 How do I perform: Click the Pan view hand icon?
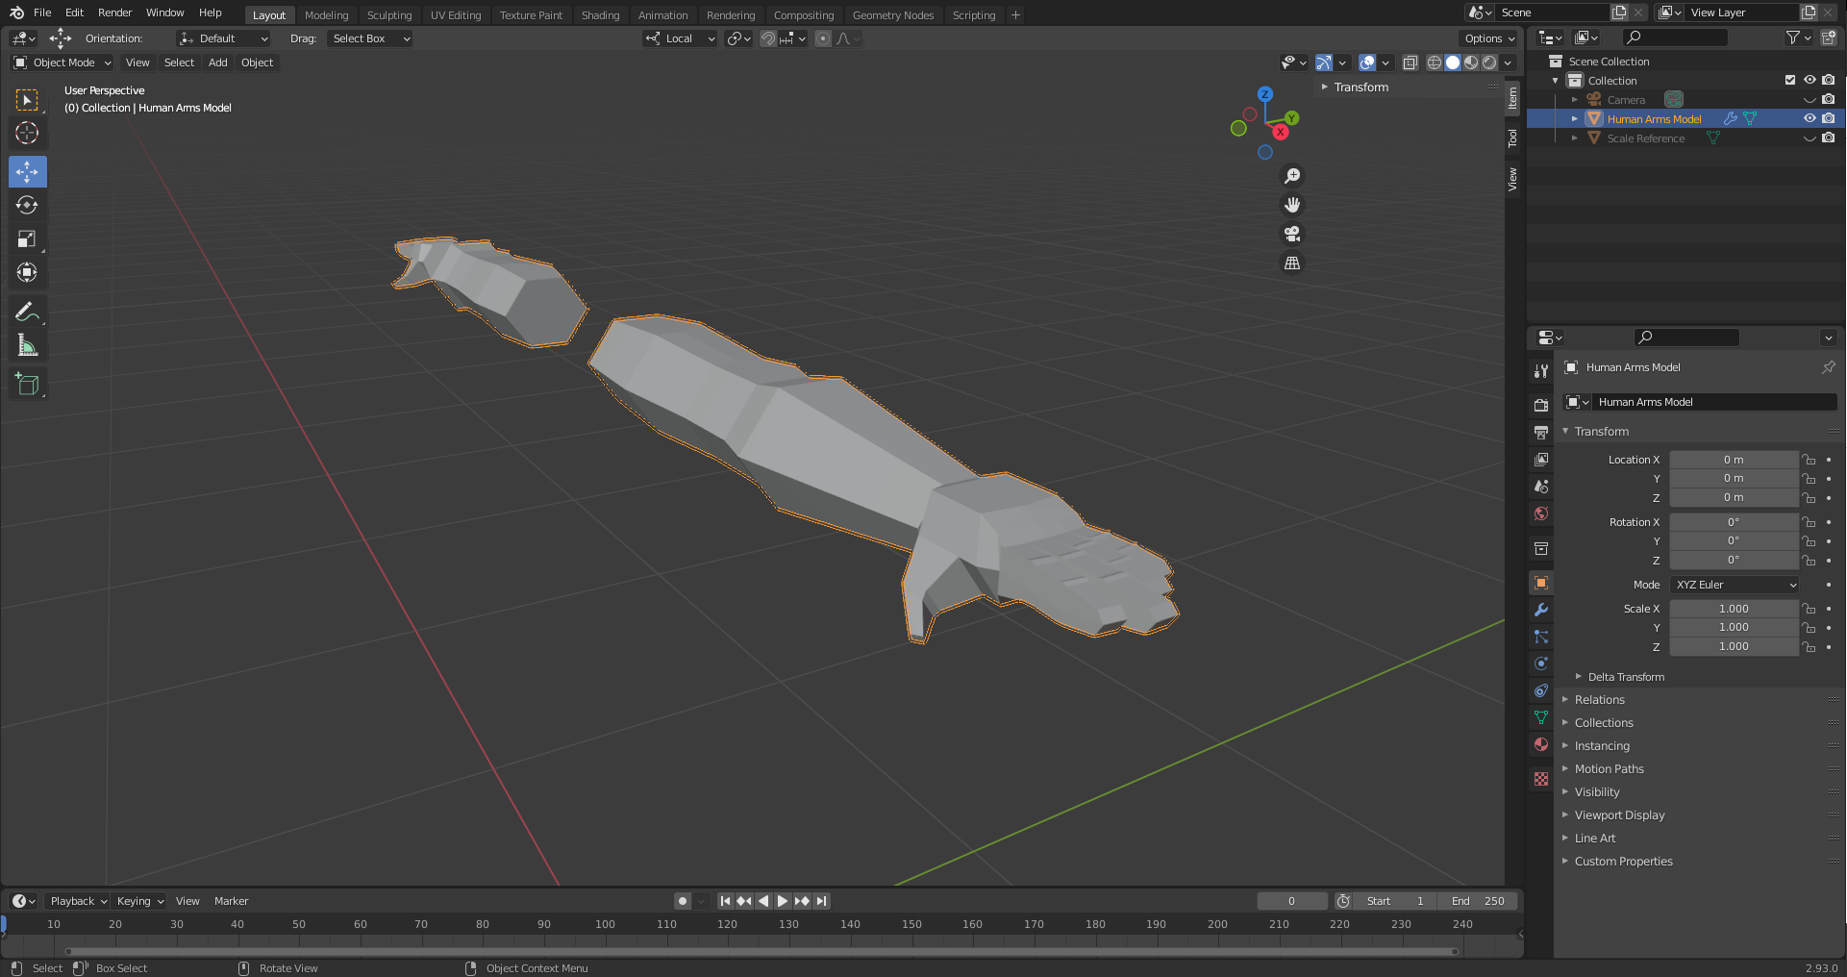1292,205
